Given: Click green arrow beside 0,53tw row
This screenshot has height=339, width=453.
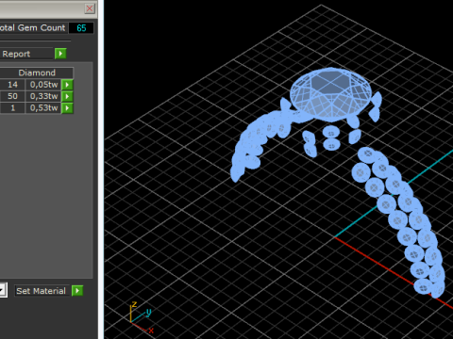Looking at the screenshot, I should point(67,108).
